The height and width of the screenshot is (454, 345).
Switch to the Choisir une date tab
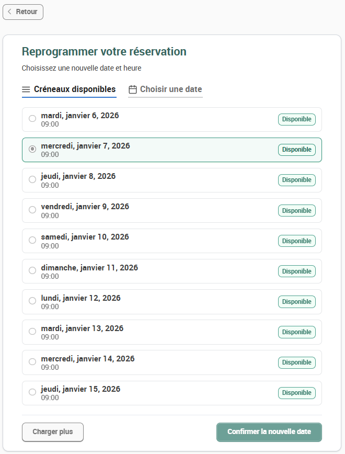(x=165, y=90)
